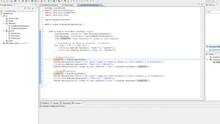Select the Task List tab
This screenshot has width=220, height=124.
211,5
